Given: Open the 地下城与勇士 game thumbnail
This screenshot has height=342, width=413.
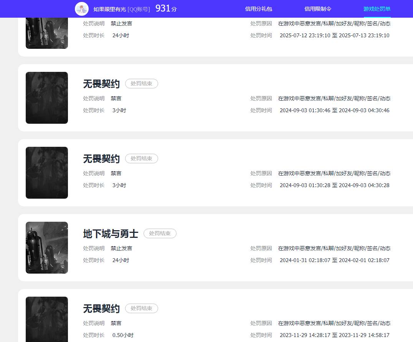Looking at the screenshot, I should tap(47, 247).
